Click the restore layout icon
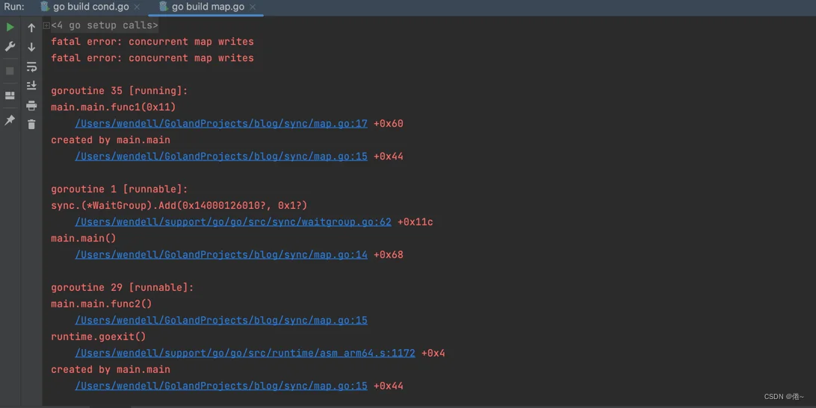816x408 pixels. click(x=10, y=95)
